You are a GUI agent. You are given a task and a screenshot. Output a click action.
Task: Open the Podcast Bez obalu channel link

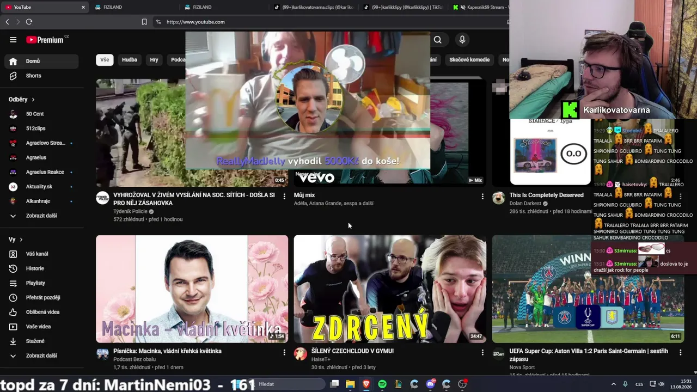click(134, 359)
